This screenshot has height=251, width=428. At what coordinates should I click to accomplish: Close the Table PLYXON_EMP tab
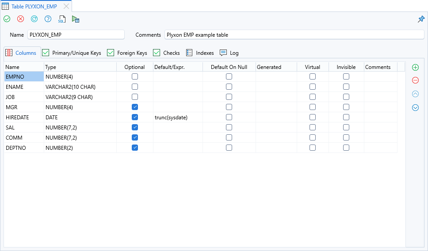coord(66,6)
